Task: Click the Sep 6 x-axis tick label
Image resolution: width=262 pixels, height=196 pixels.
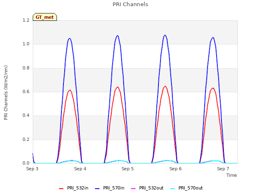Action: click(176, 169)
